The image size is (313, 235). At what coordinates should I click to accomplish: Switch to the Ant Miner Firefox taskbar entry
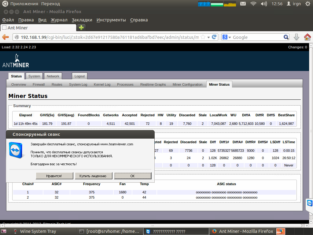[242, 231]
